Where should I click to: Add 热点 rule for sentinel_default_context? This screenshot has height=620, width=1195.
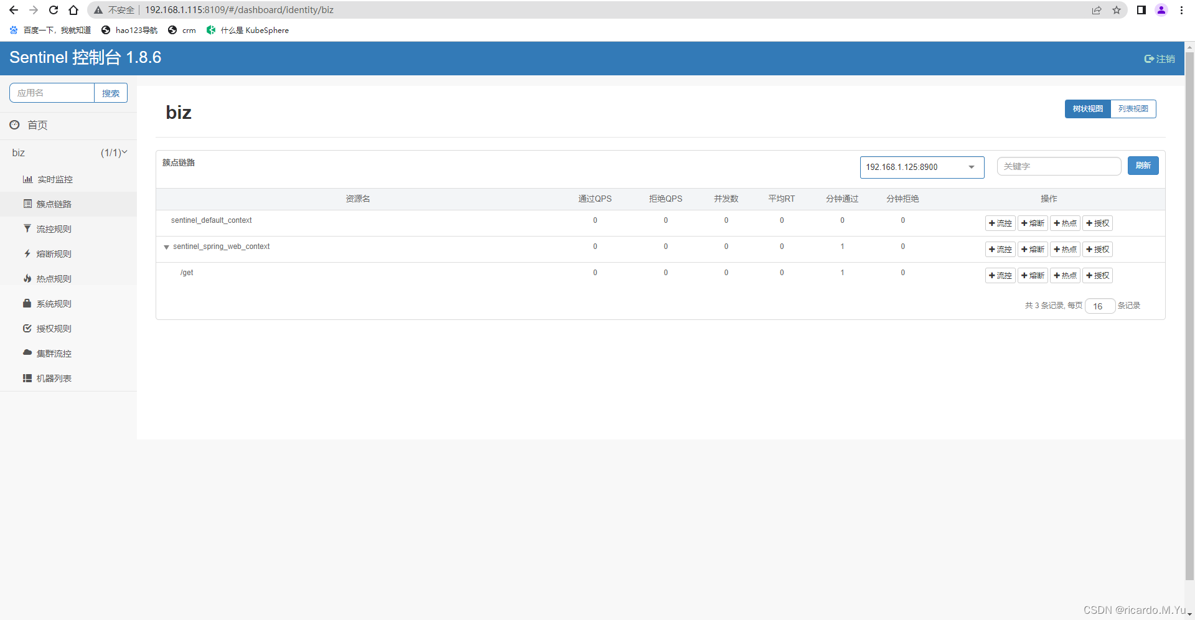pyautogui.click(x=1065, y=223)
